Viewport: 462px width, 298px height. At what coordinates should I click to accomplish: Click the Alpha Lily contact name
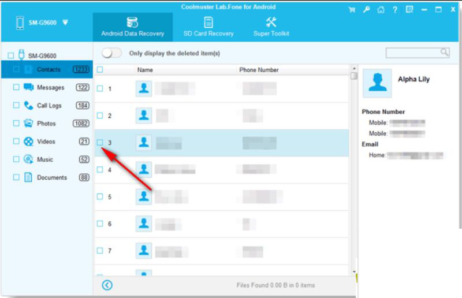[x=413, y=79]
